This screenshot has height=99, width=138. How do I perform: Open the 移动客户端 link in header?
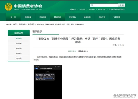click(x=102, y=10)
